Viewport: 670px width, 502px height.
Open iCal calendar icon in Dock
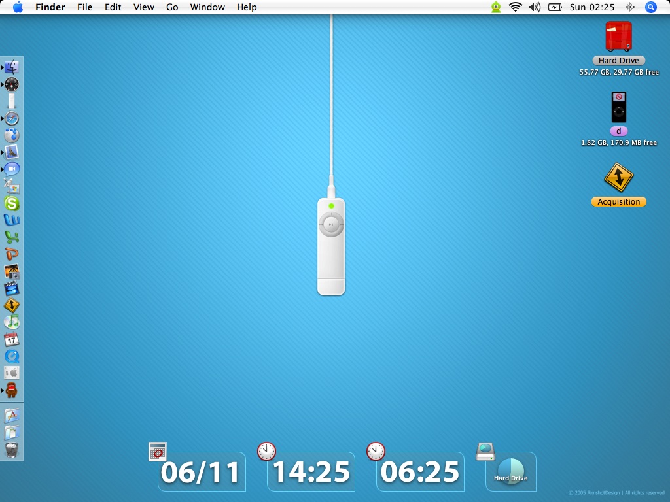(x=12, y=339)
